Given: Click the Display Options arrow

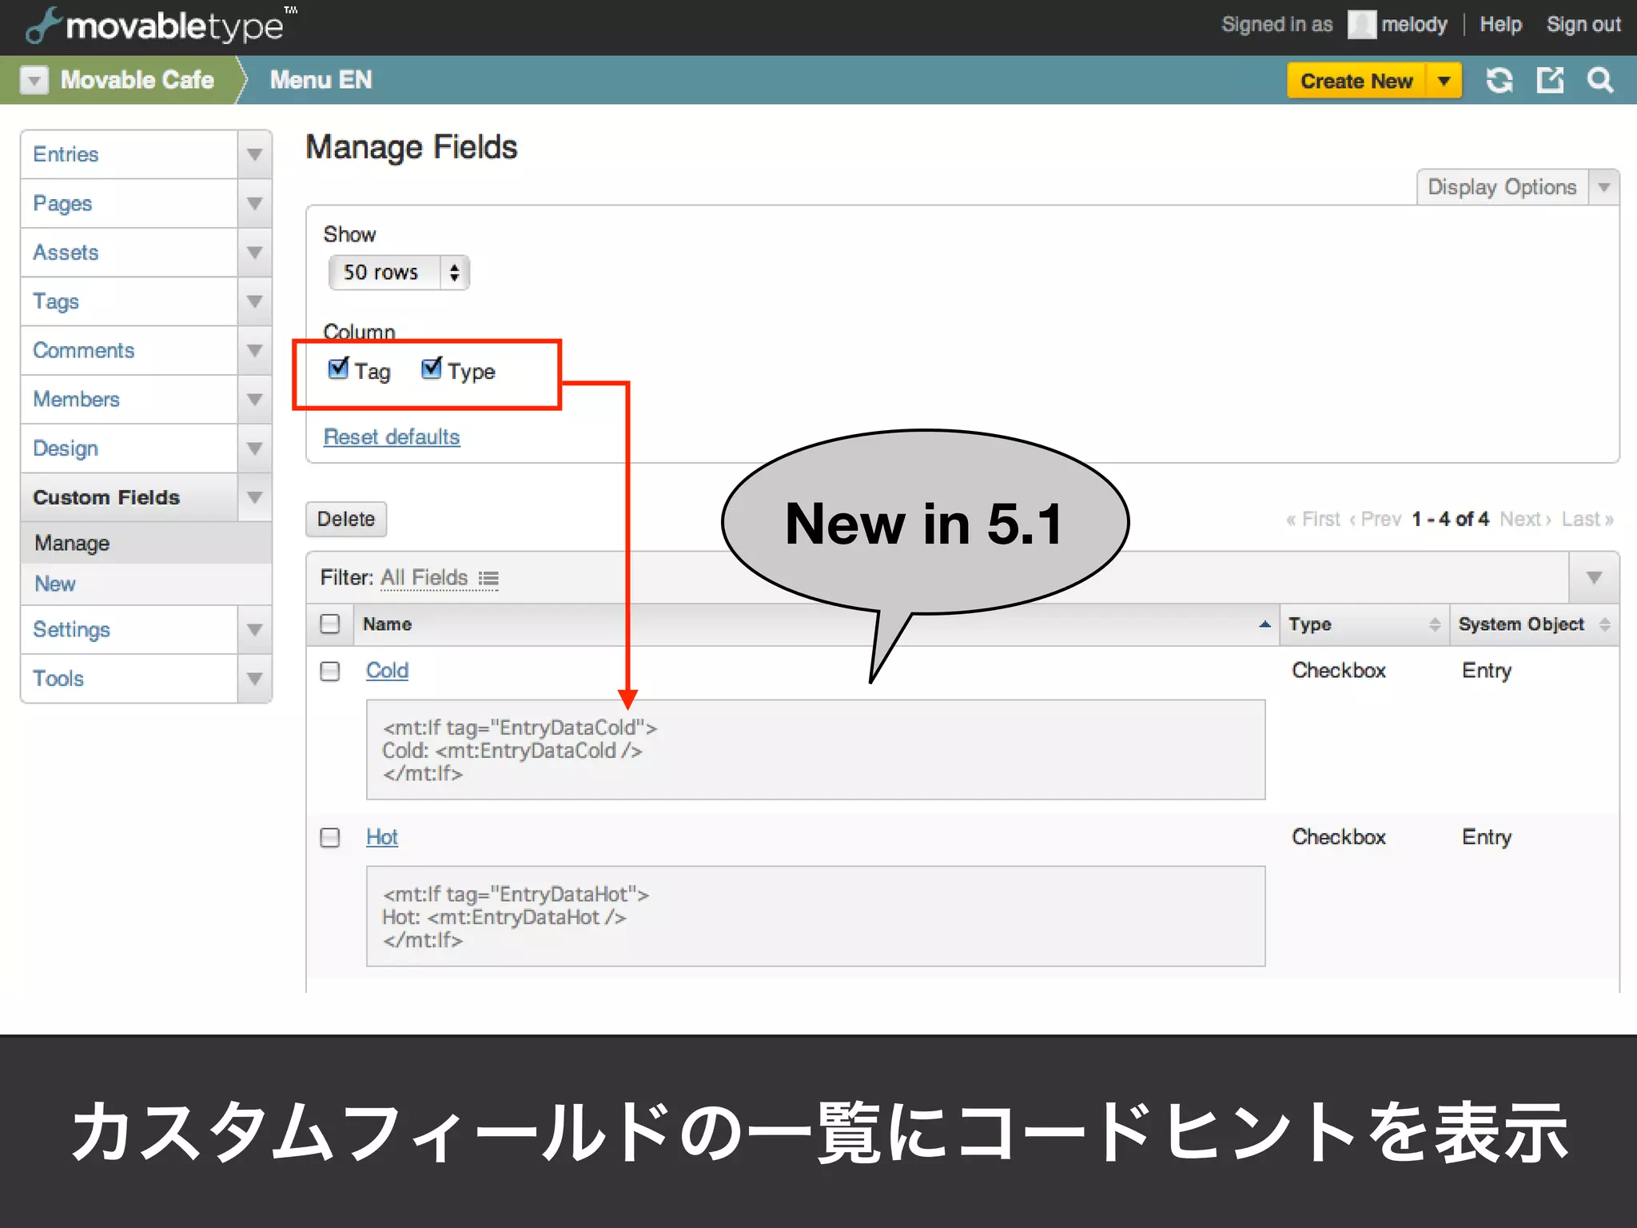Looking at the screenshot, I should pyautogui.click(x=1603, y=187).
